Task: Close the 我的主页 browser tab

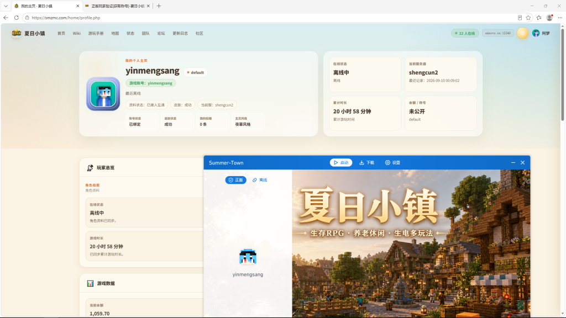Action: (x=77, y=6)
